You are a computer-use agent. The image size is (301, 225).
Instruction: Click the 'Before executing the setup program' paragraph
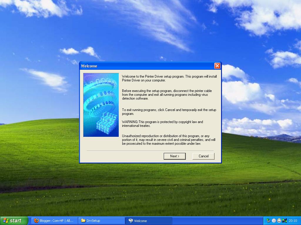click(x=167, y=95)
